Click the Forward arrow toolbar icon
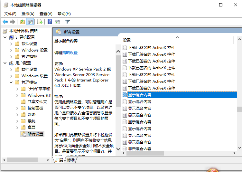This screenshot has width=242, height=172. click(x=13, y=22)
